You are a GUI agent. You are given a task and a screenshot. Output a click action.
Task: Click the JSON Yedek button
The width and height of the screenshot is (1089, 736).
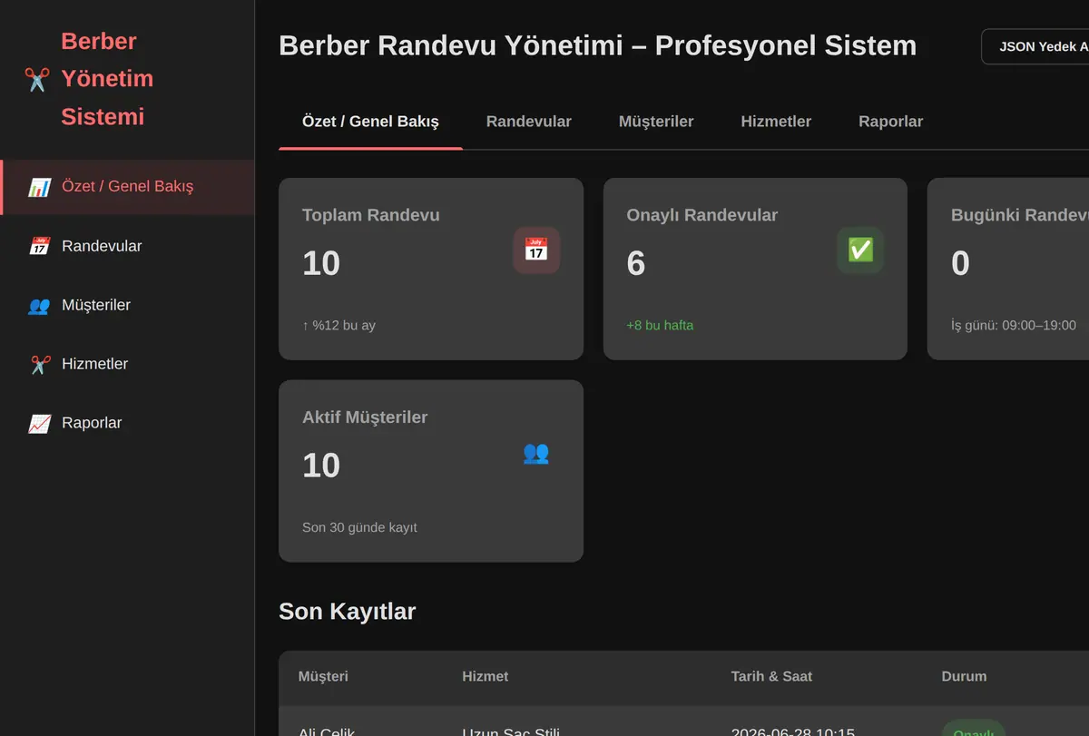tap(1035, 46)
